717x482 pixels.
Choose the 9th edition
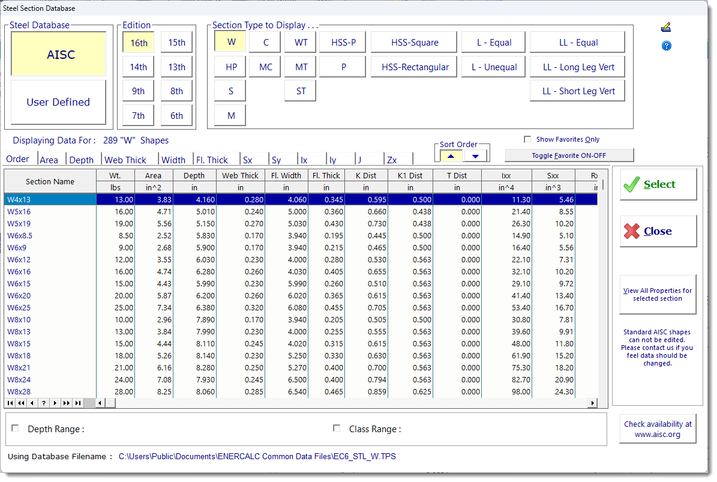point(139,91)
